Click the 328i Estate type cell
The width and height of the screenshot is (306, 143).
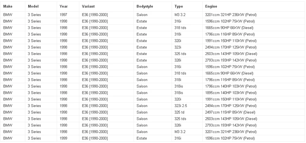pyautogui.click(x=178, y=60)
